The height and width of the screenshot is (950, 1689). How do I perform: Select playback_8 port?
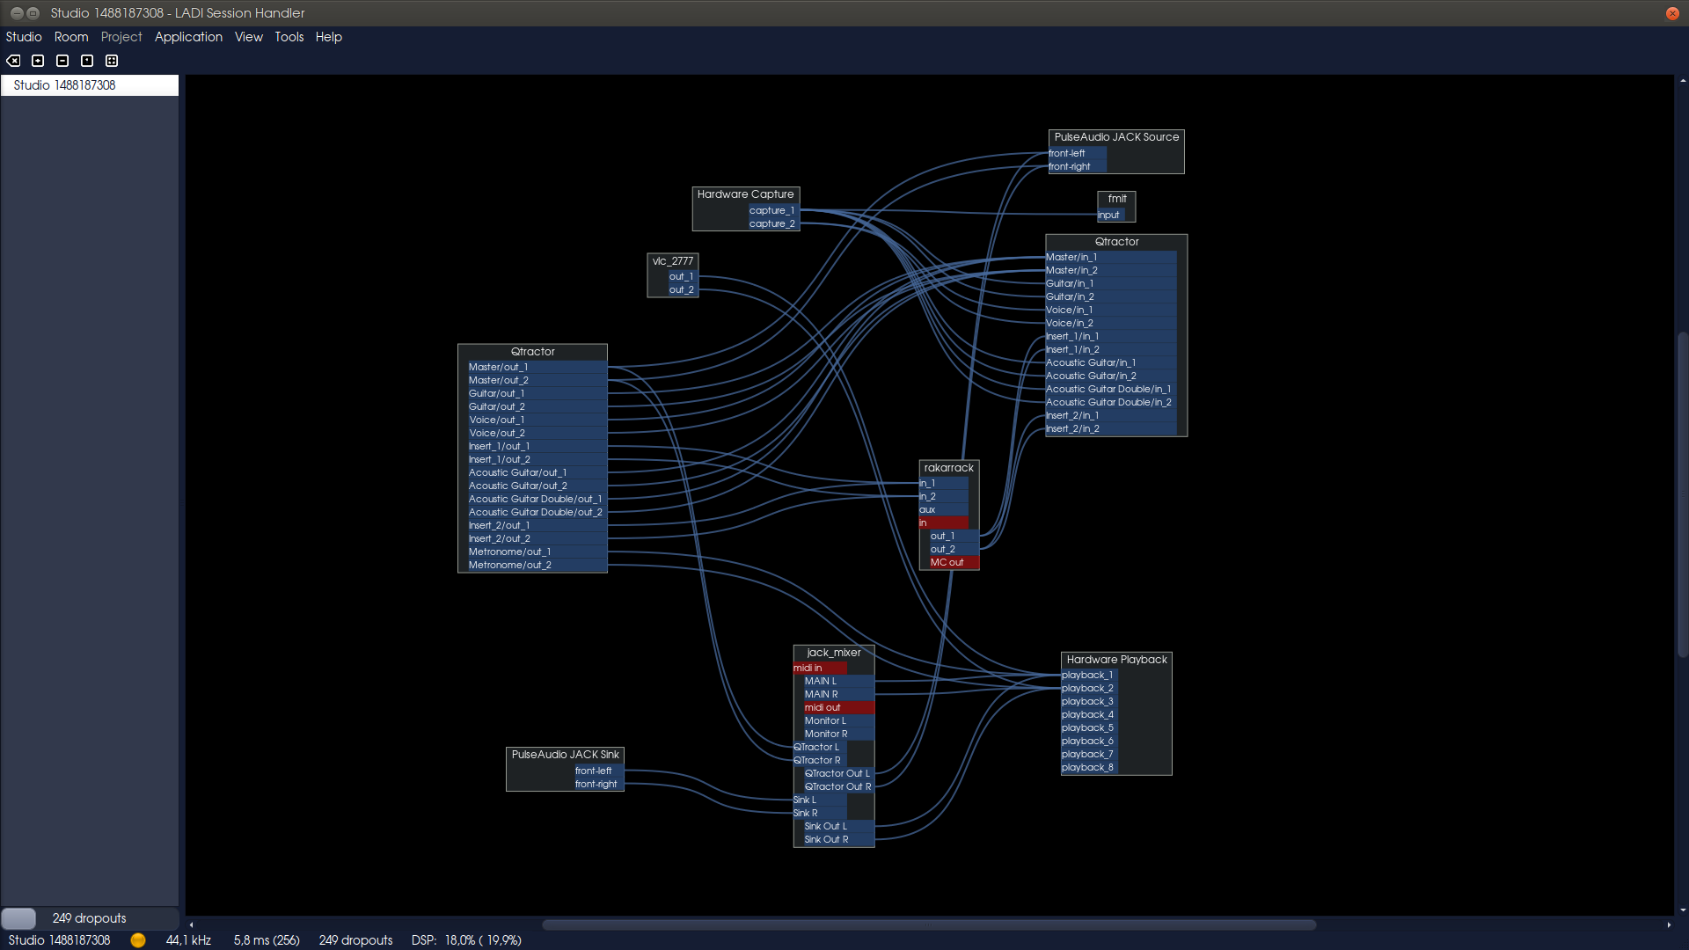click(x=1088, y=768)
